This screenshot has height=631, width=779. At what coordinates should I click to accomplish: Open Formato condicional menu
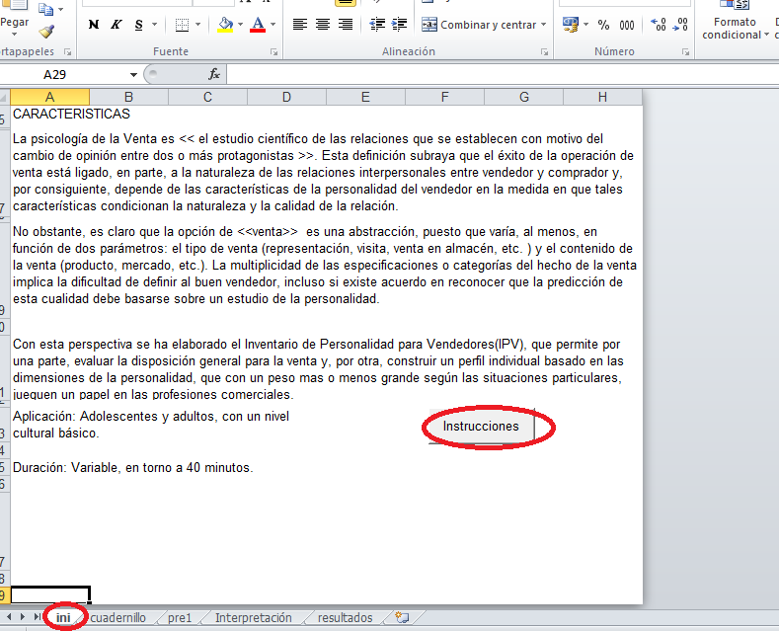(x=735, y=22)
